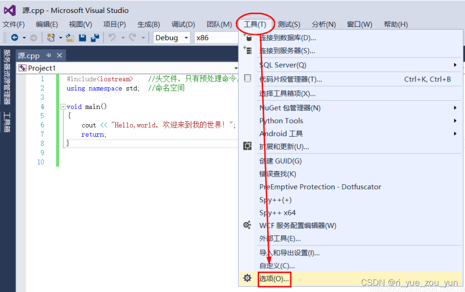Image resolution: width=465 pixels, height=292 pixels.
Task: Click the Open File folder icon
Action: [x=70, y=38]
